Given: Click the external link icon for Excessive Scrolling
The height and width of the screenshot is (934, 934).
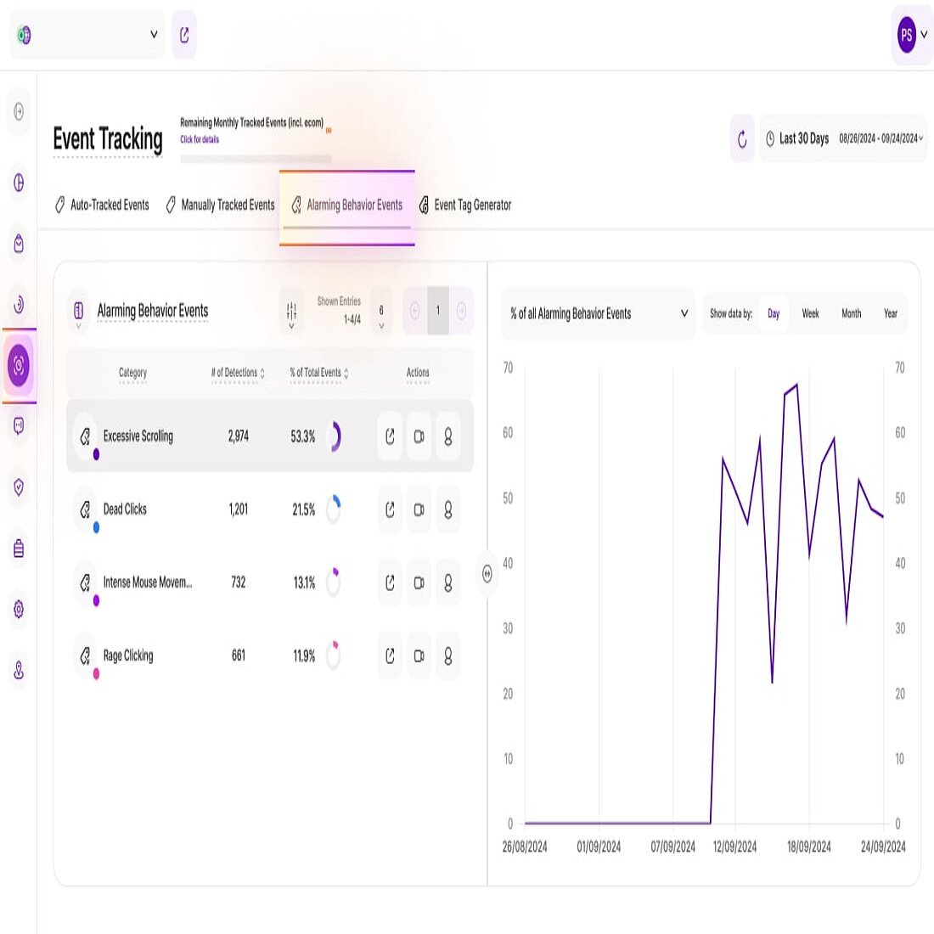Looking at the screenshot, I should [x=390, y=436].
